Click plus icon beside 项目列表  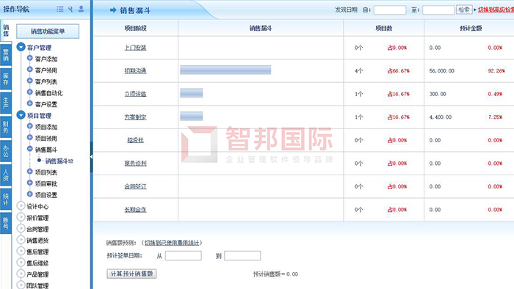pyautogui.click(x=29, y=172)
